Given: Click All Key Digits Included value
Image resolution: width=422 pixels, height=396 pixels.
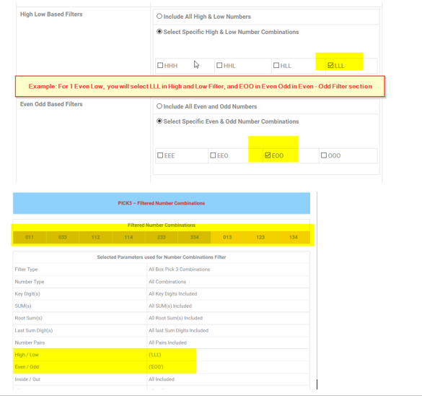Looking at the screenshot, I should pyautogui.click(x=173, y=294).
